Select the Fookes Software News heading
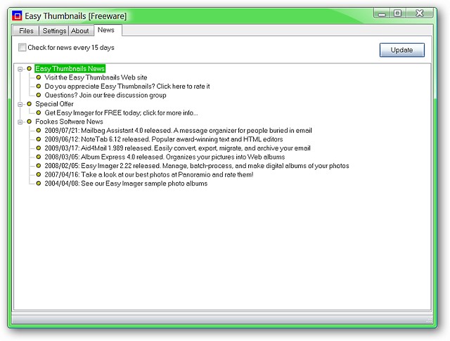This screenshot has width=450, height=341. point(69,122)
